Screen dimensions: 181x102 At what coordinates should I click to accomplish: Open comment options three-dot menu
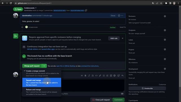click(x=122, y=16)
